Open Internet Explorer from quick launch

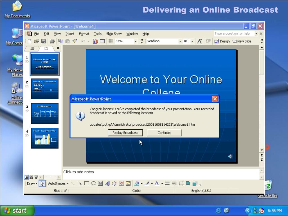pyautogui.click(x=218, y=210)
